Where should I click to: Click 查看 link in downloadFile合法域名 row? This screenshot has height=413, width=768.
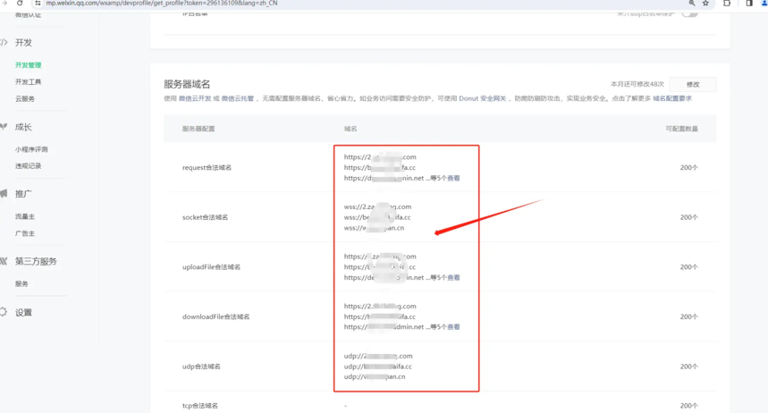pos(453,327)
